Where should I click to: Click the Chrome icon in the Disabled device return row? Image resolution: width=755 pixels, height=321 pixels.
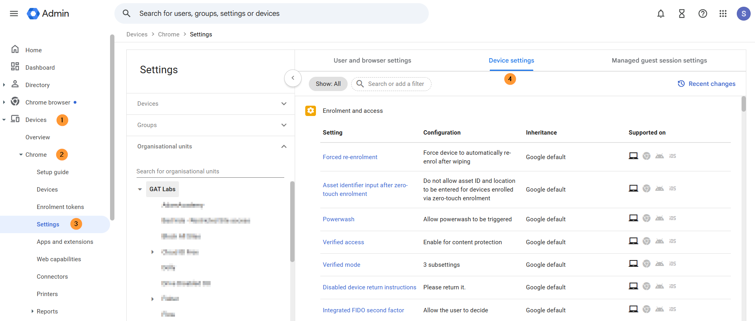pos(647,286)
